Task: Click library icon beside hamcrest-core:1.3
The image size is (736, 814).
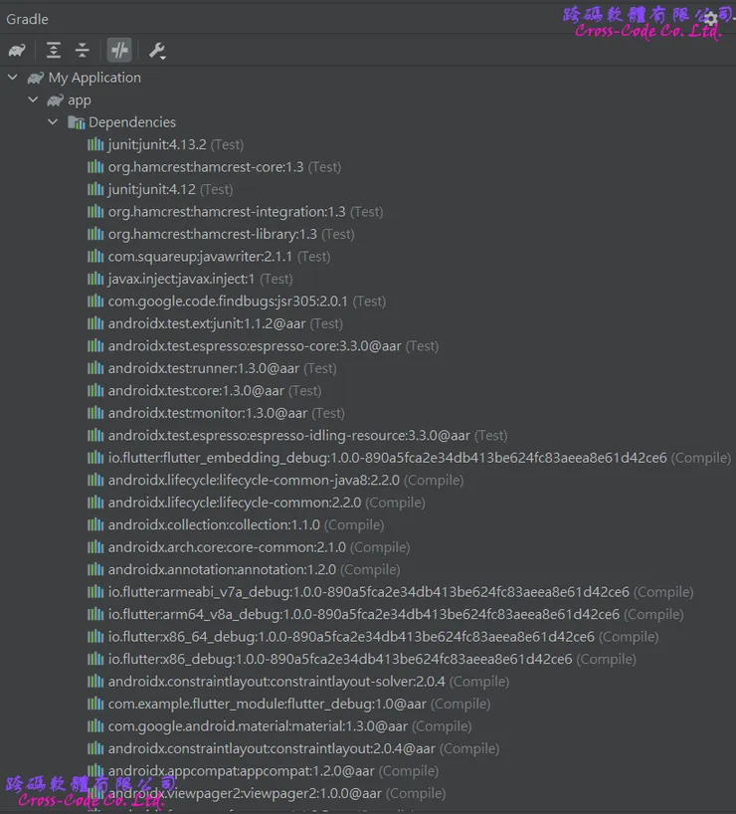Action: [95, 166]
